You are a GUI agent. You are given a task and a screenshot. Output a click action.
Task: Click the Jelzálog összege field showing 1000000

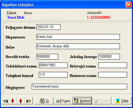(109, 57)
